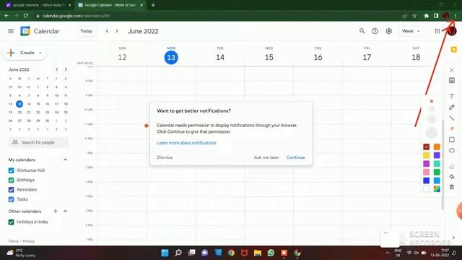The height and width of the screenshot is (260, 462).
Task: Pick the pink color swatch
Action: click(427, 172)
